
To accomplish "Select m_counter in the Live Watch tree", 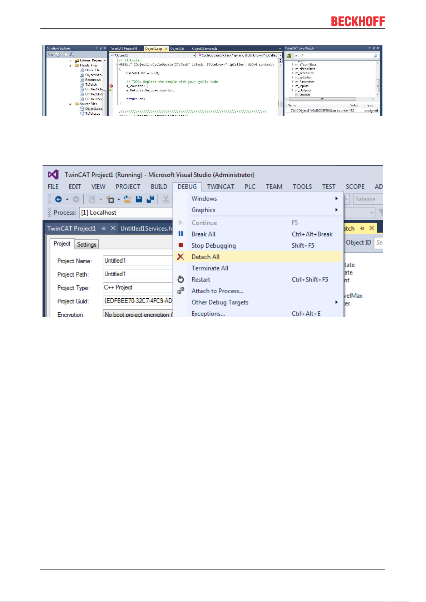I will click(x=303, y=95).
